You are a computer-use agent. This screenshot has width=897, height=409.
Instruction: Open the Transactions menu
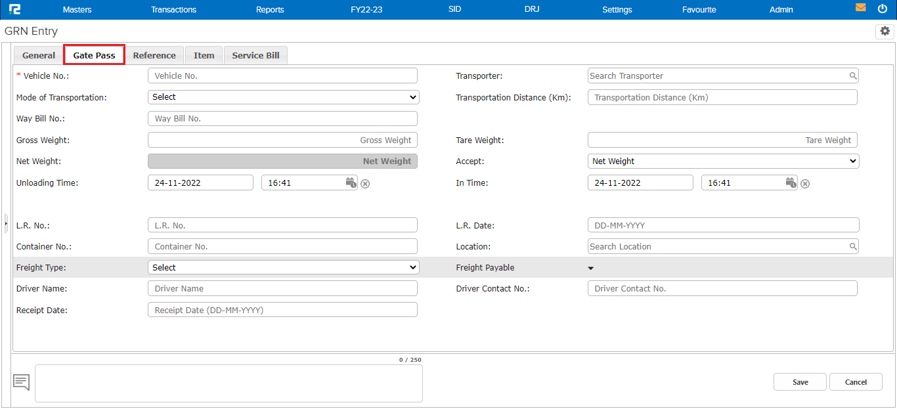173,10
